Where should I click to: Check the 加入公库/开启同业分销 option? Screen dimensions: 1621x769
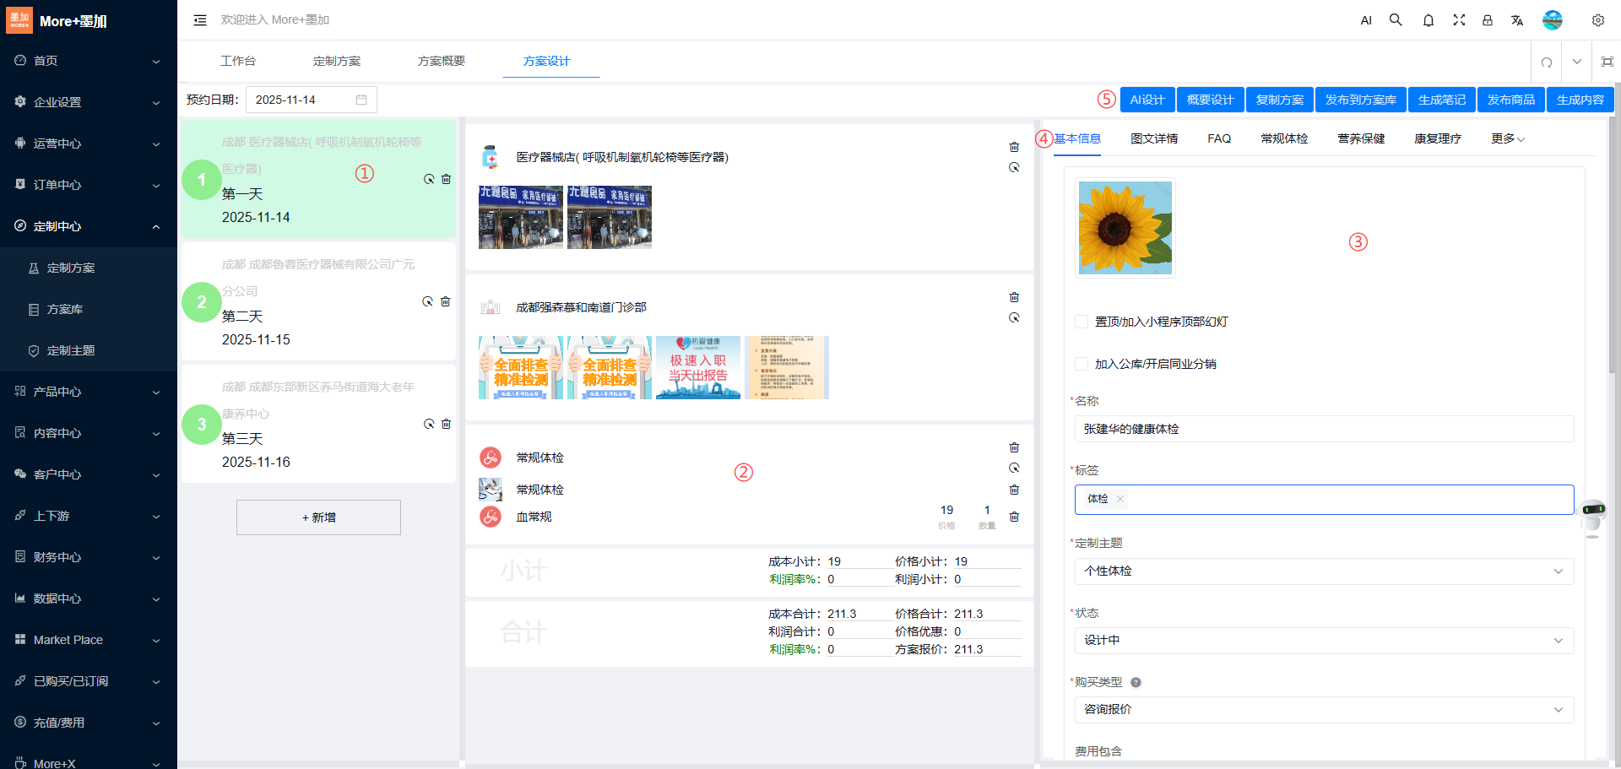coord(1081,364)
